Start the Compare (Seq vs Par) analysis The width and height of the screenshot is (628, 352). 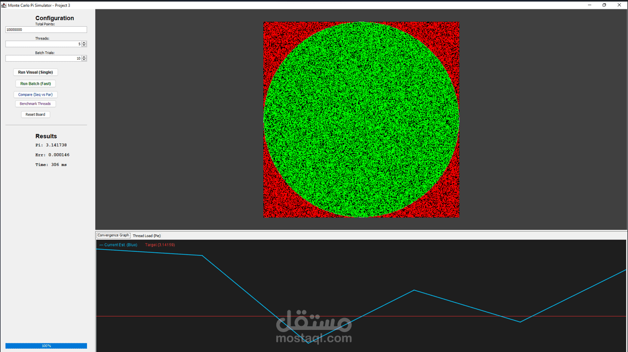35,95
